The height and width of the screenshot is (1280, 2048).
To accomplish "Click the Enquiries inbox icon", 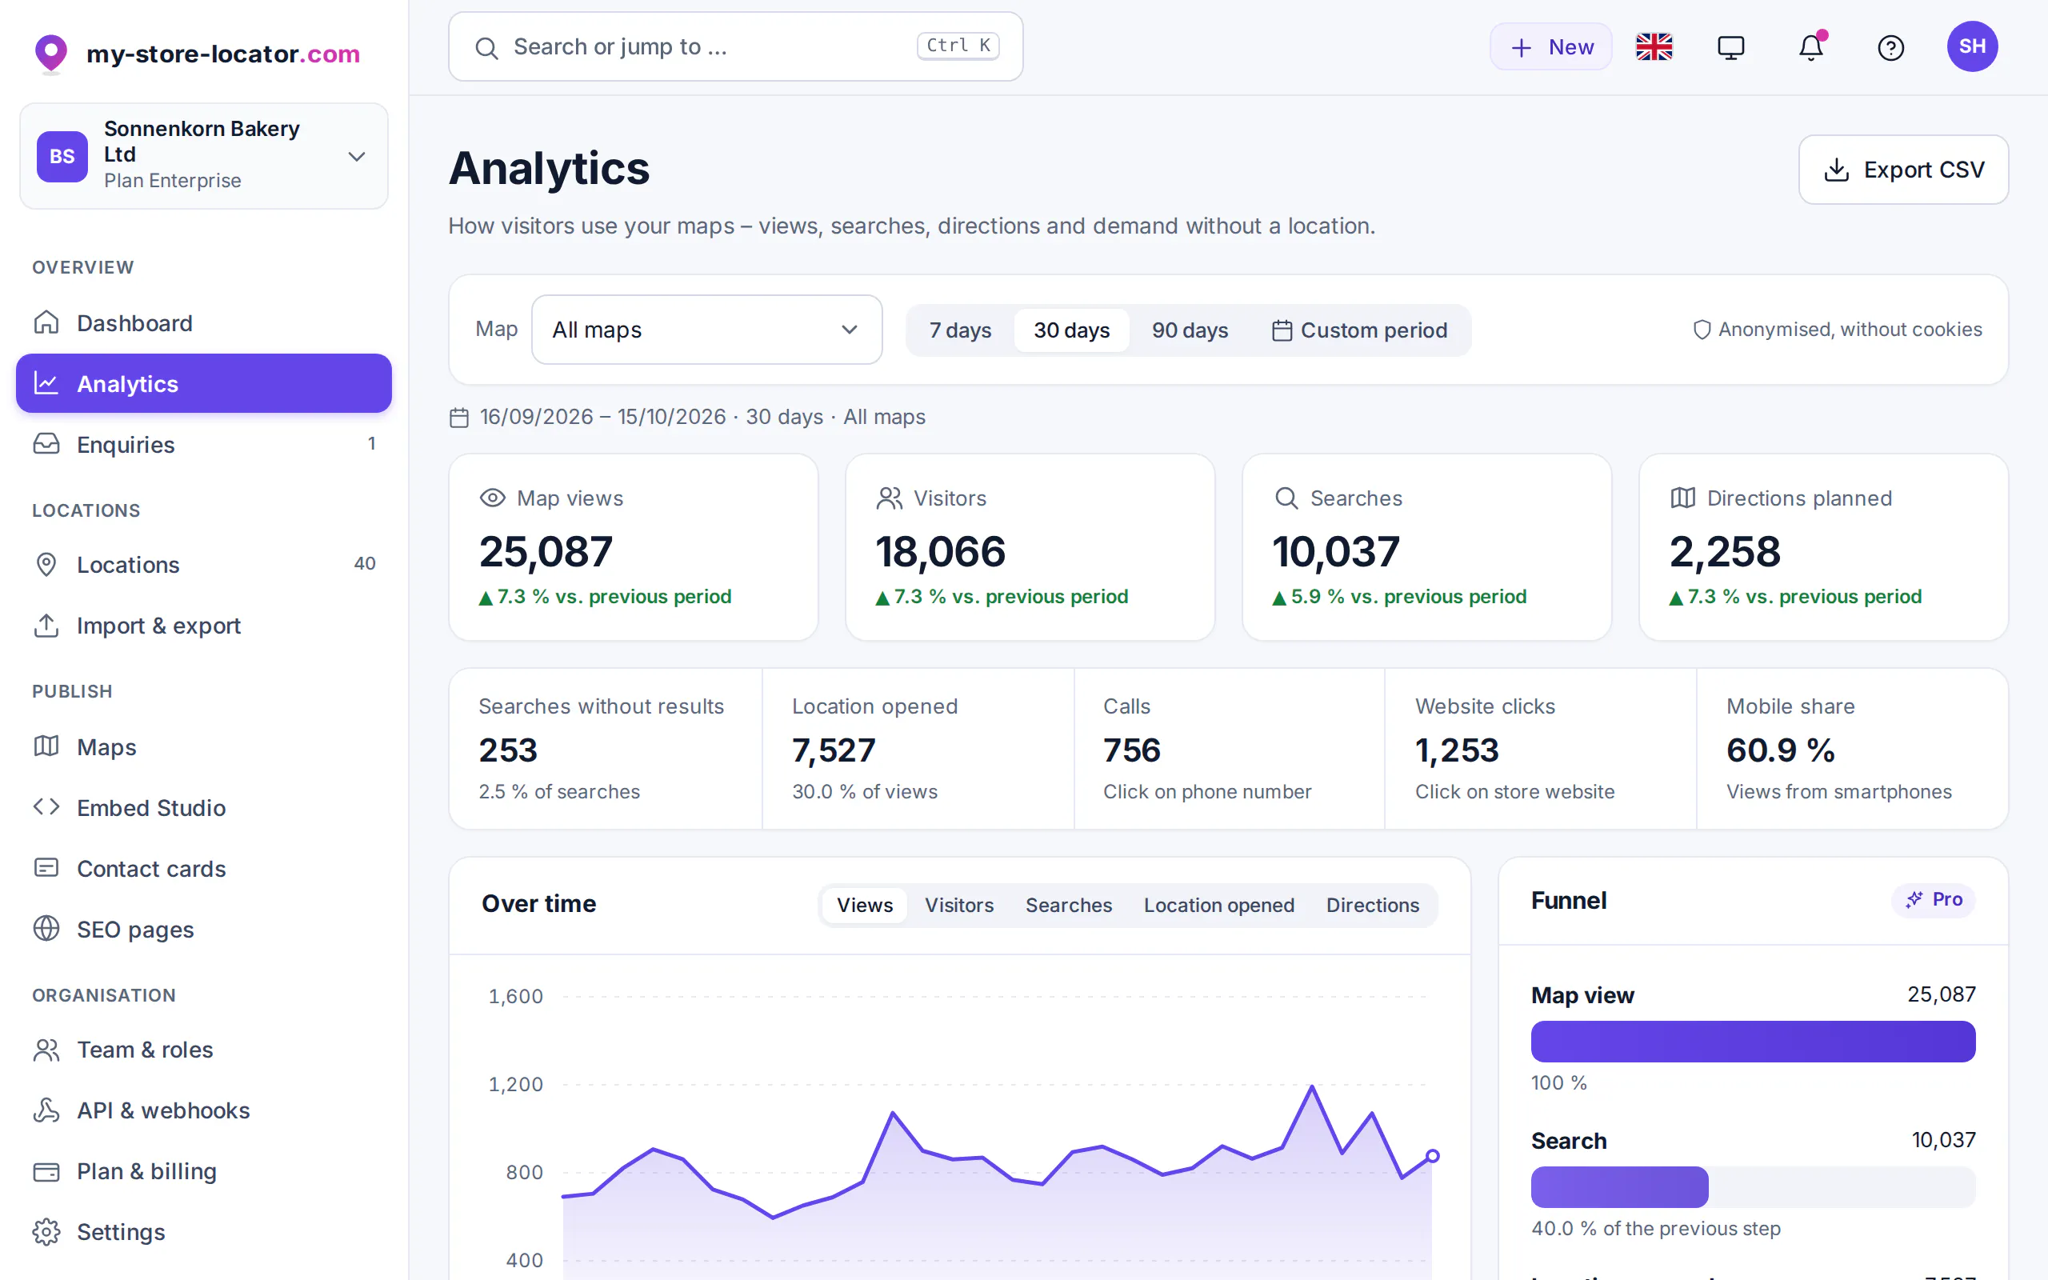I will point(46,443).
